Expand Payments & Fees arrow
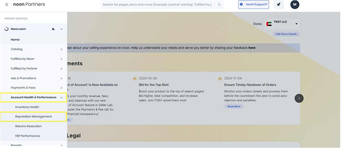The height and width of the screenshot is (148, 341). (x=61, y=88)
